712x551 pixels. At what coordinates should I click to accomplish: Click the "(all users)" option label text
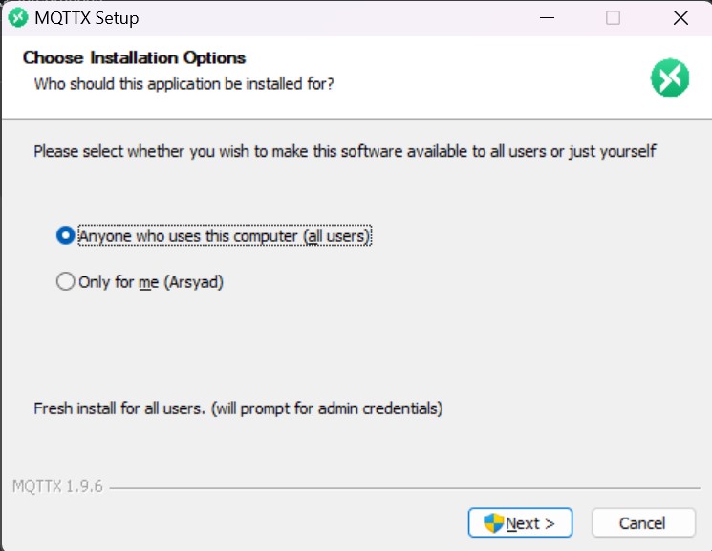pos(336,235)
